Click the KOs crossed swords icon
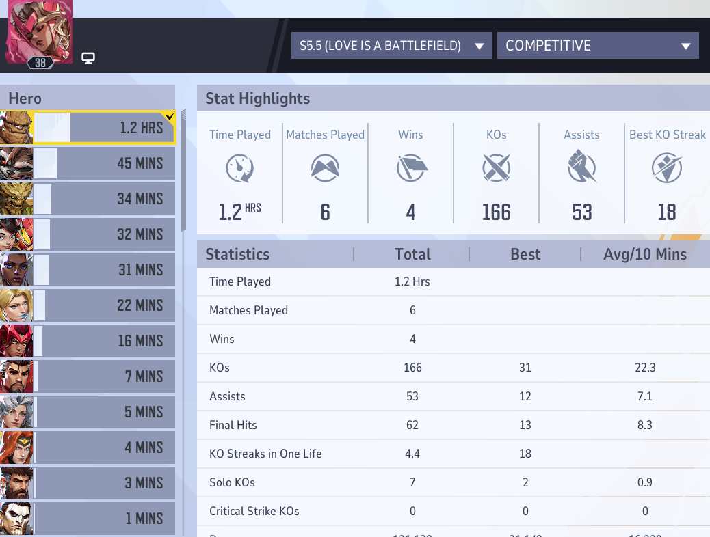The height and width of the screenshot is (537, 710). point(497,168)
